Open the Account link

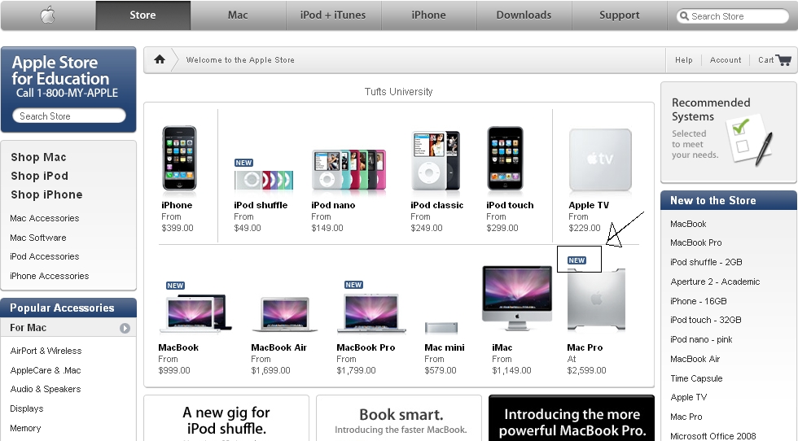(x=726, y=60)
